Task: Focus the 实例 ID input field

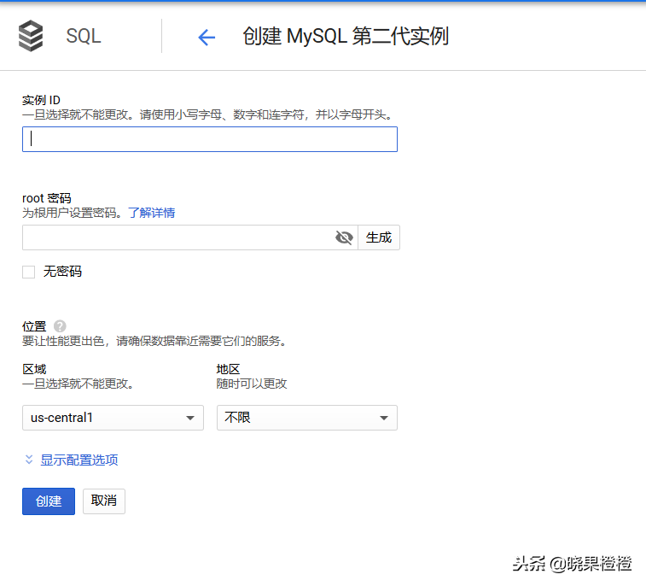Action: point(210,139)
